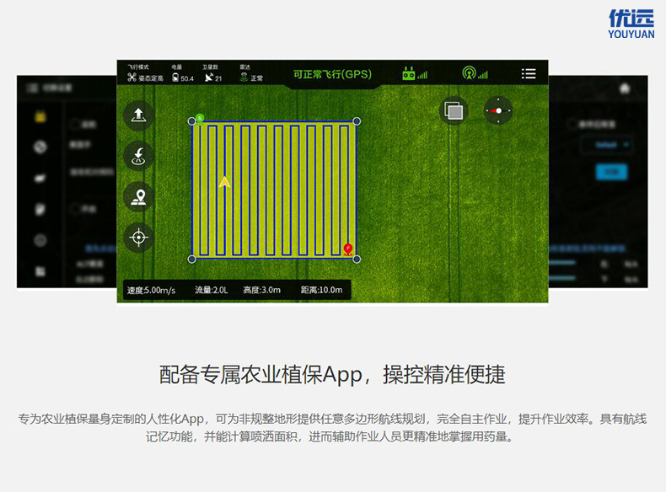
Task: Click the home icon in right panel
Action: tap(625, 88)
